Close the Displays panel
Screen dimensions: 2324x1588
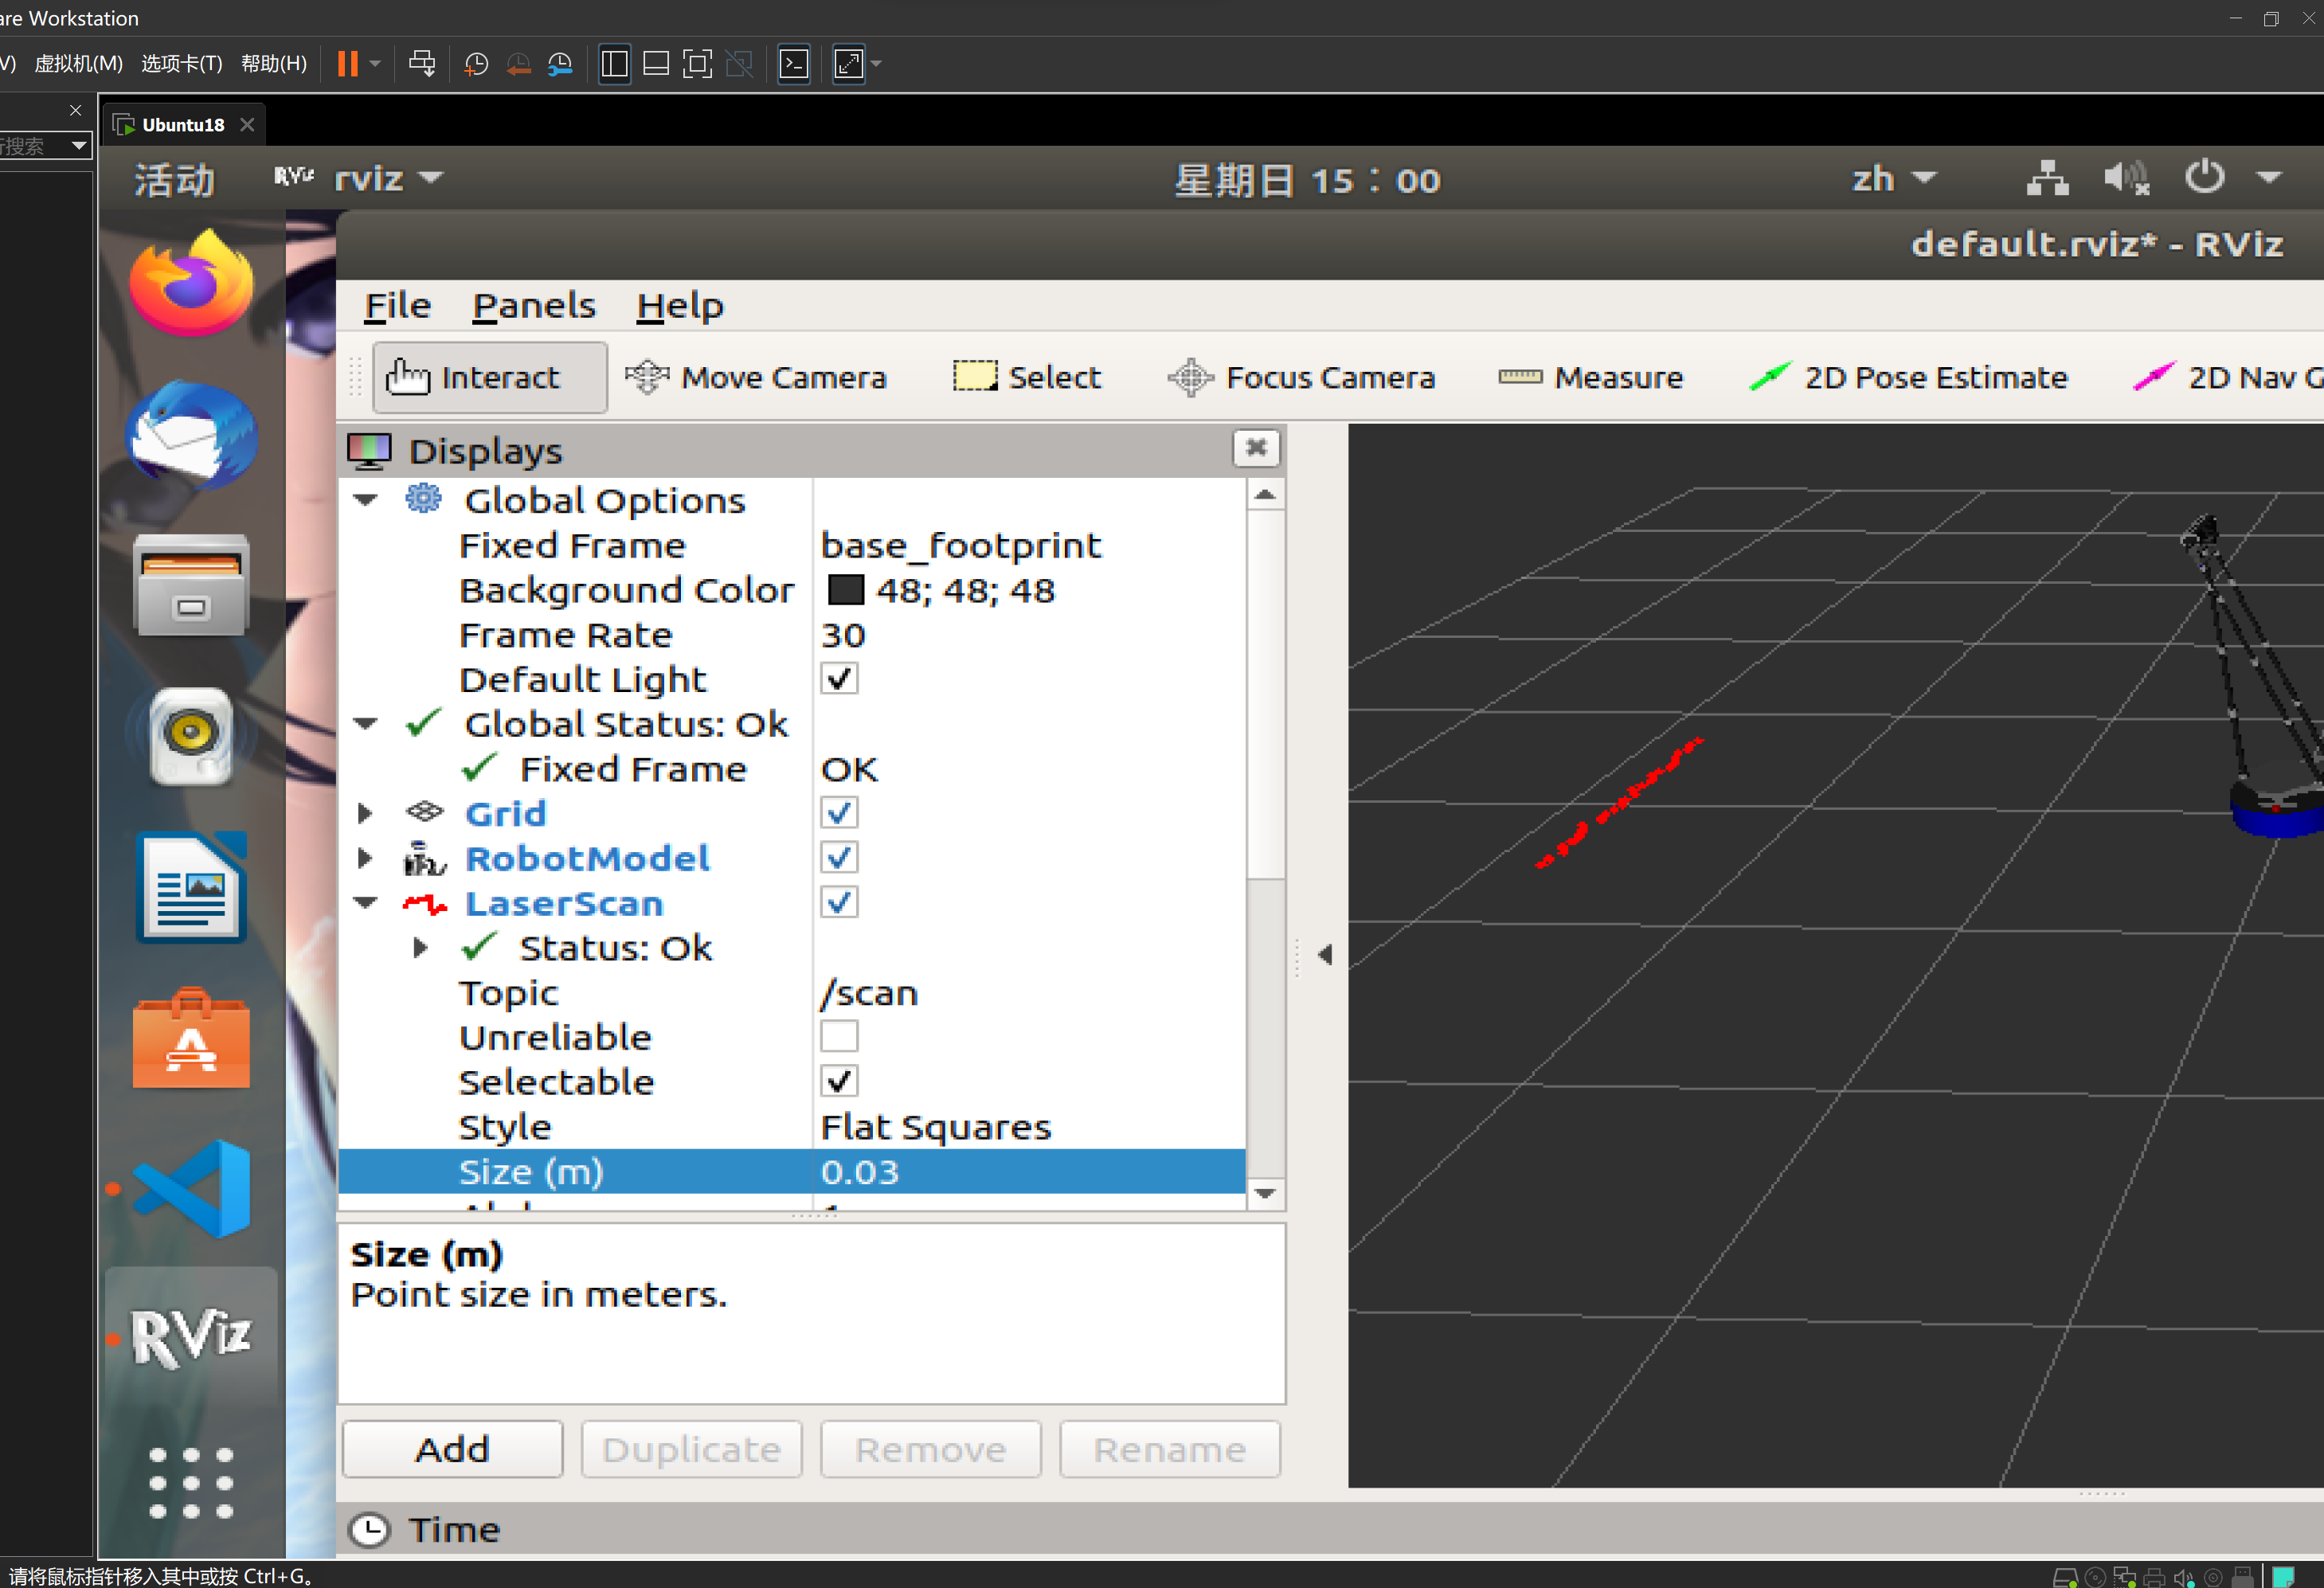pyautogui.click(x=1256, y=448)
